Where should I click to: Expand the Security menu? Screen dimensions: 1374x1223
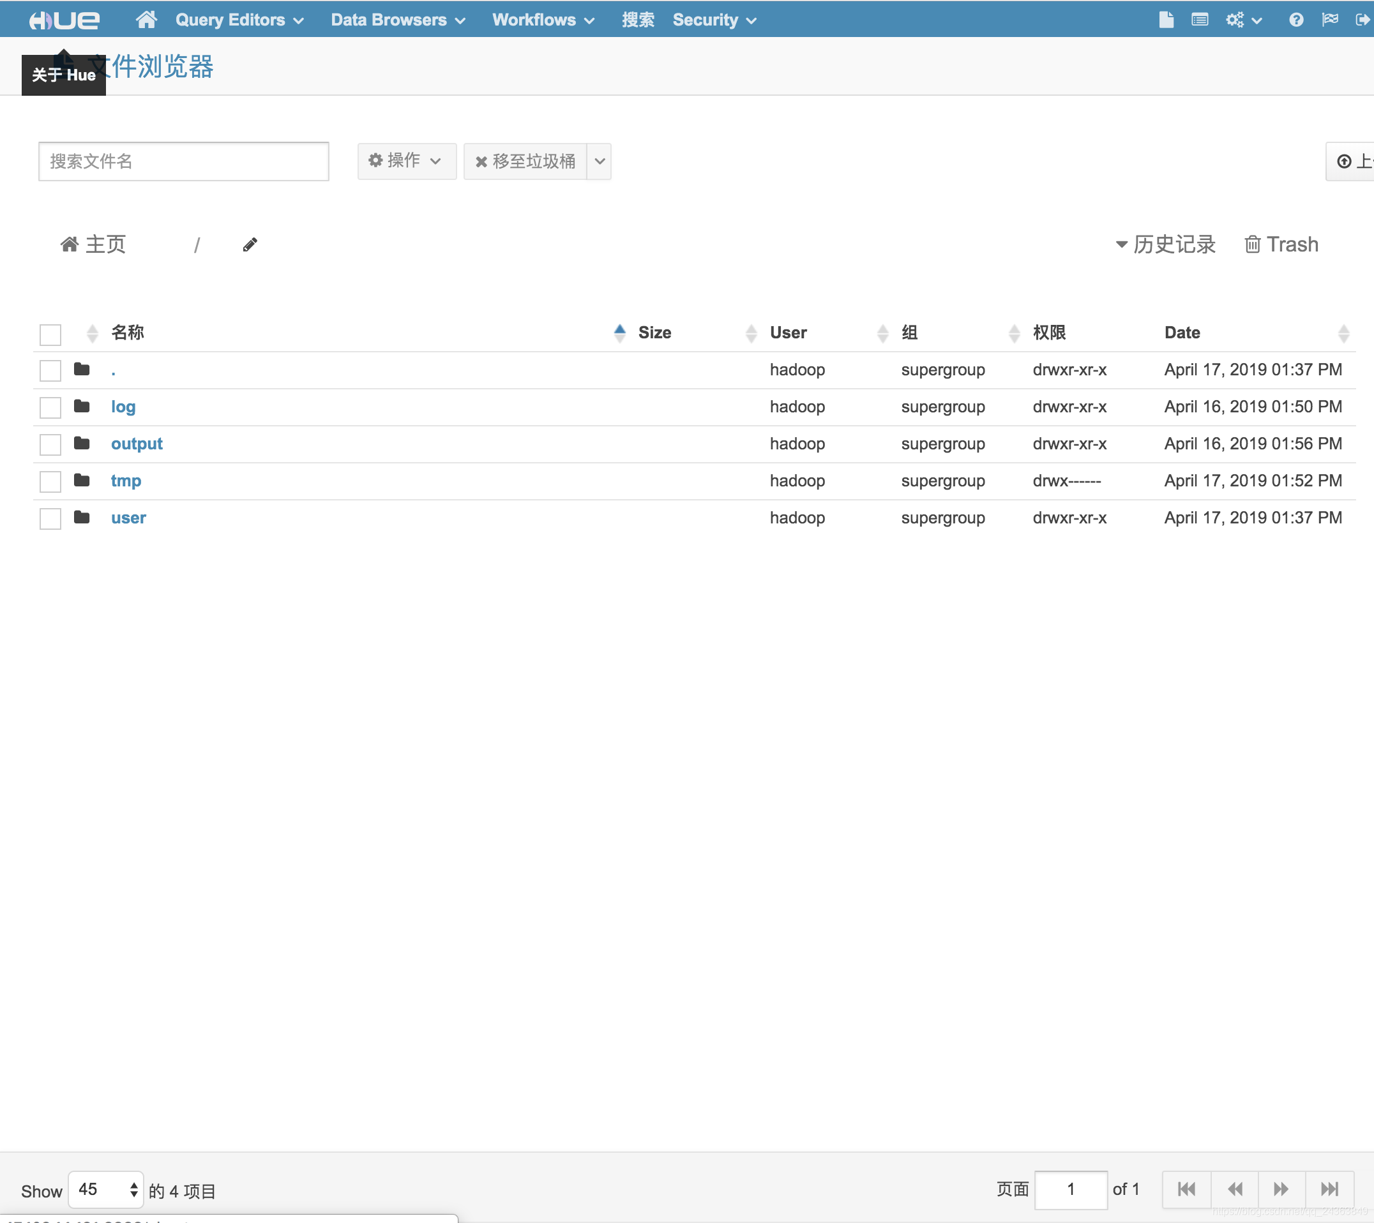click(x=714, y=20)
